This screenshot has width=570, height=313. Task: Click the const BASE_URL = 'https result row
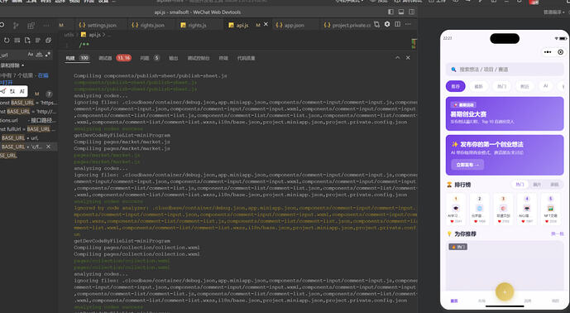[x=29, y=103]
